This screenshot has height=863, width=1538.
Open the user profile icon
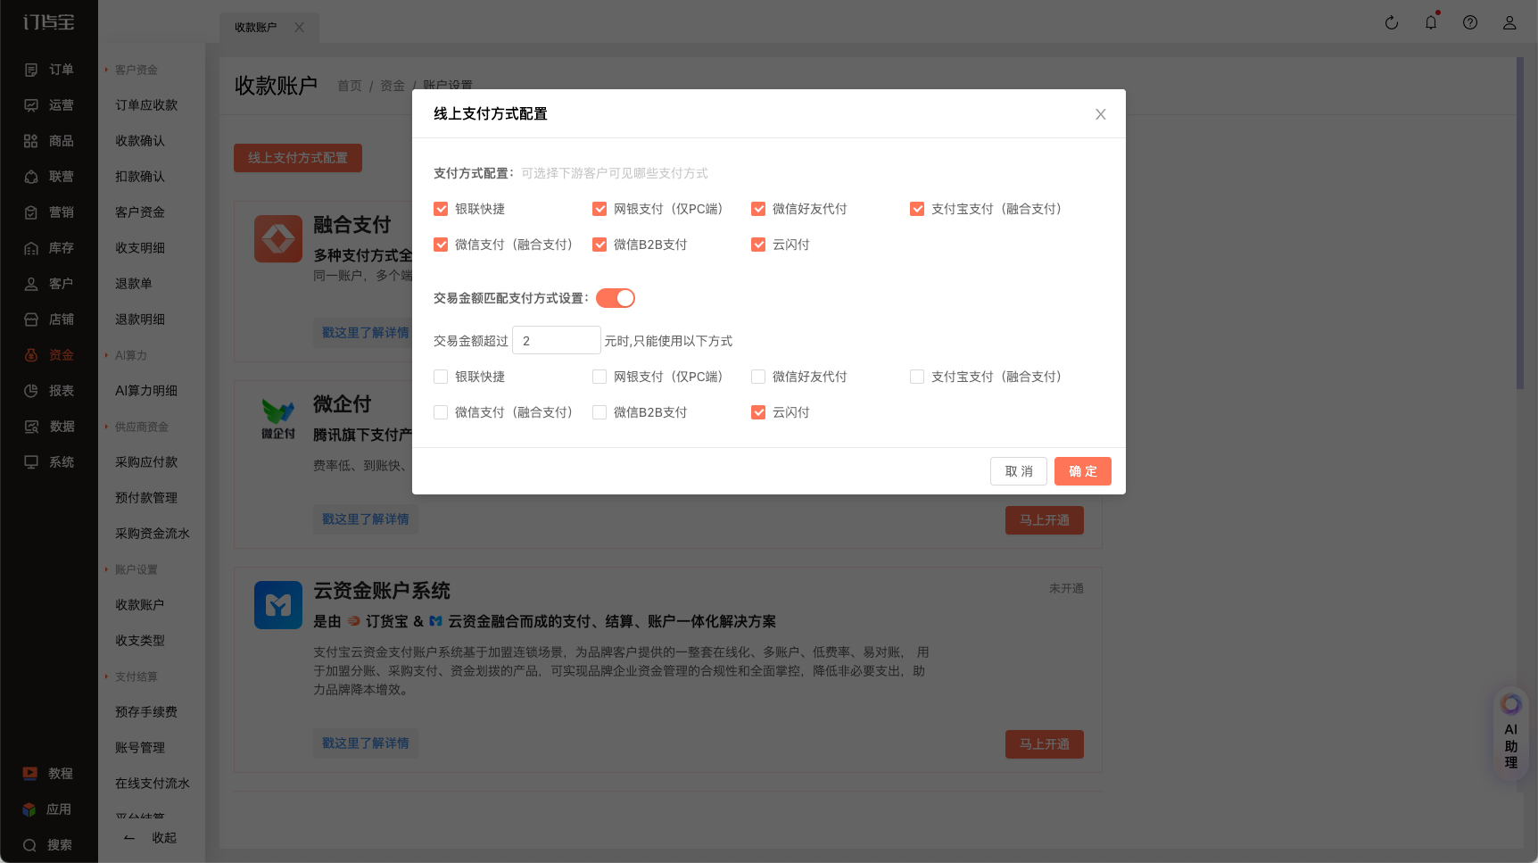point(1509,23)
